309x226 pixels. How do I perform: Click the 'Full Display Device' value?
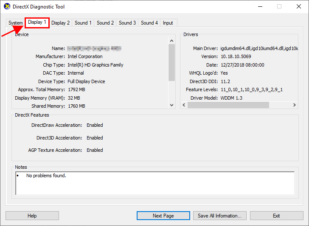86,81
